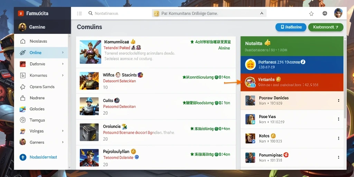The width and height of the screenshot is (354, 177).
Task: Open the Oalas knight thumbnail
Action: (x=89, y=106)
